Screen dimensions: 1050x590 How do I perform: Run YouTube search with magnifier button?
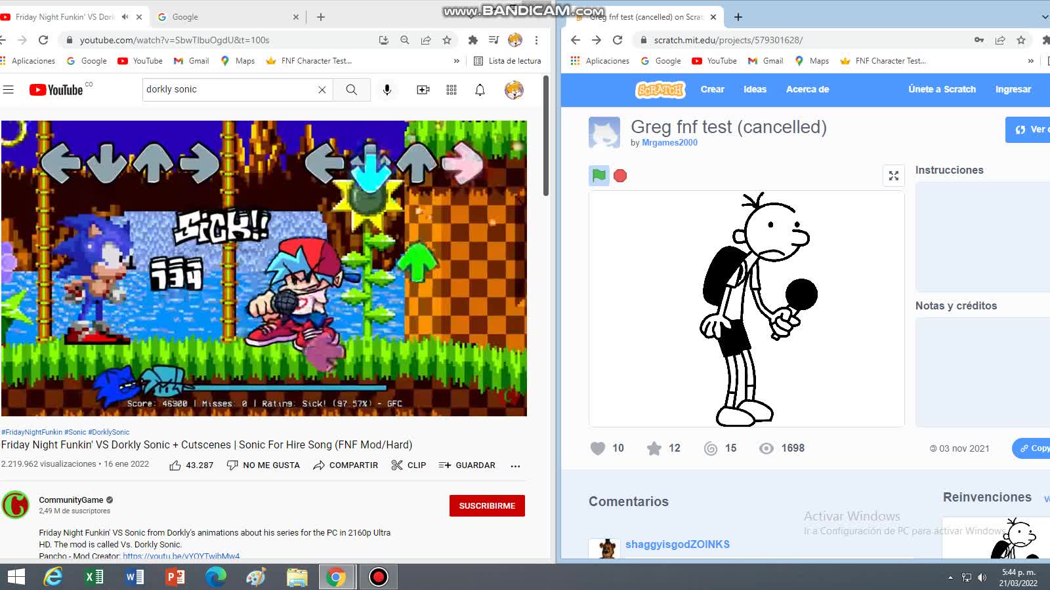click(x=352, y=90)
